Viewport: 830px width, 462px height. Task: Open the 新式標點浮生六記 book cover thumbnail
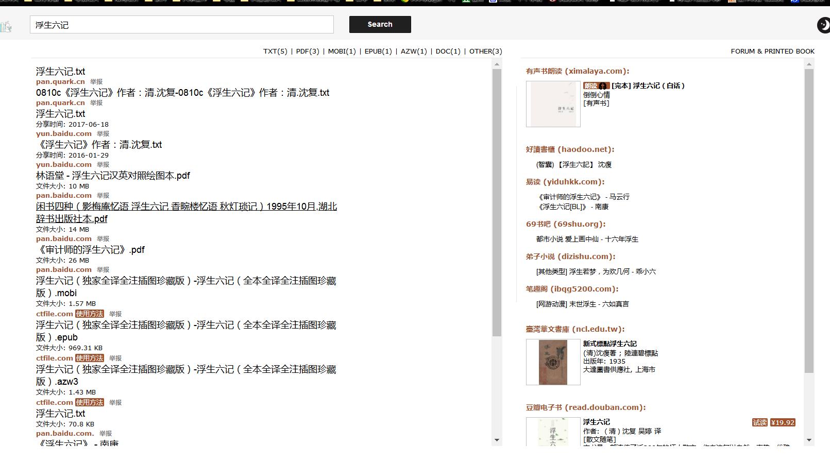coord(553,362)
